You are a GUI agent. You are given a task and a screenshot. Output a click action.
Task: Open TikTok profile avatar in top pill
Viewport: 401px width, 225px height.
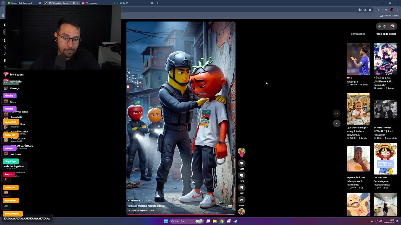click(392, 26)
